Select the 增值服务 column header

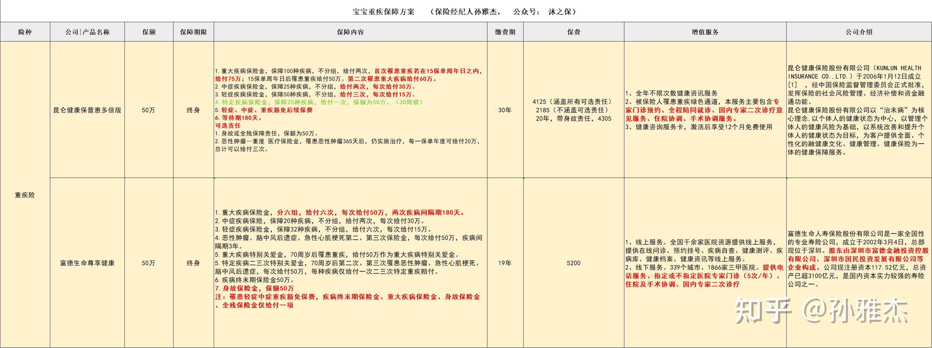point(705,32)
